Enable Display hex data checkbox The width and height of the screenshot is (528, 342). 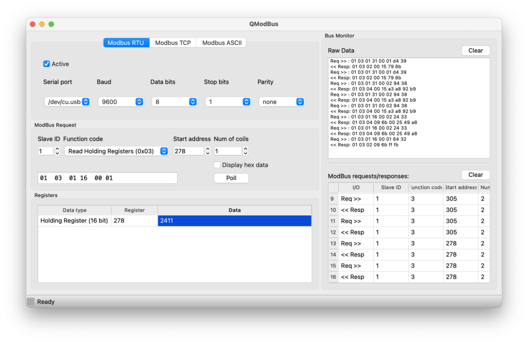[217, 165]
